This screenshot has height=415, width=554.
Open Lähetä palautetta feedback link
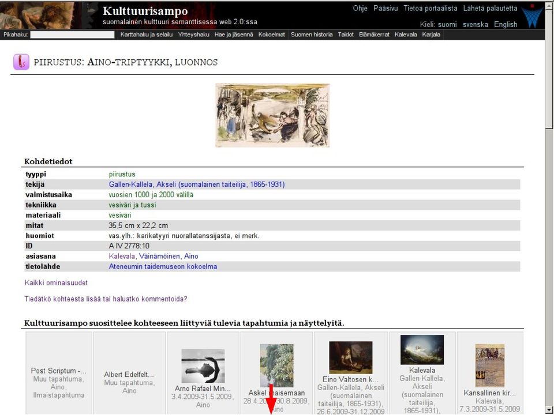pyautogui.click(x=490, y=9)
